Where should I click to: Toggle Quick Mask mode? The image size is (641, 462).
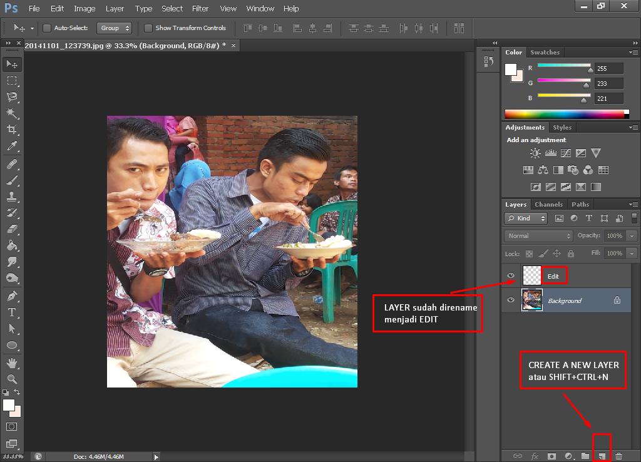point(12,427)
